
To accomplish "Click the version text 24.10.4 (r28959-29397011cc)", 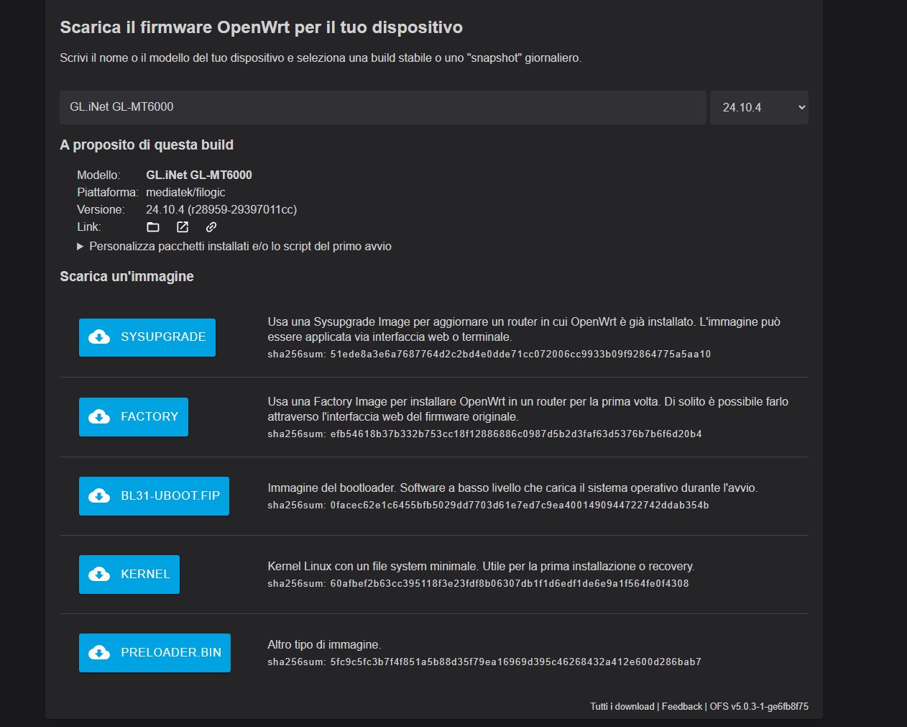I will (x=221, y=210).
